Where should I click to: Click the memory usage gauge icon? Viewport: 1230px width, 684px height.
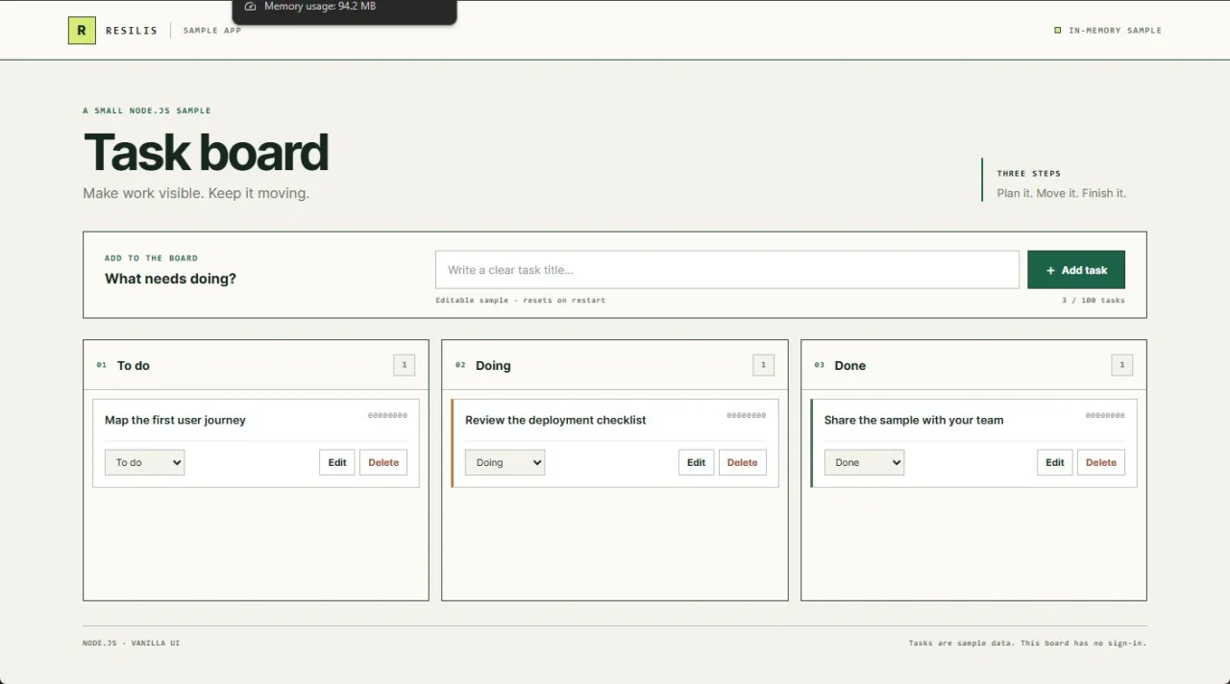click(251, 7)
